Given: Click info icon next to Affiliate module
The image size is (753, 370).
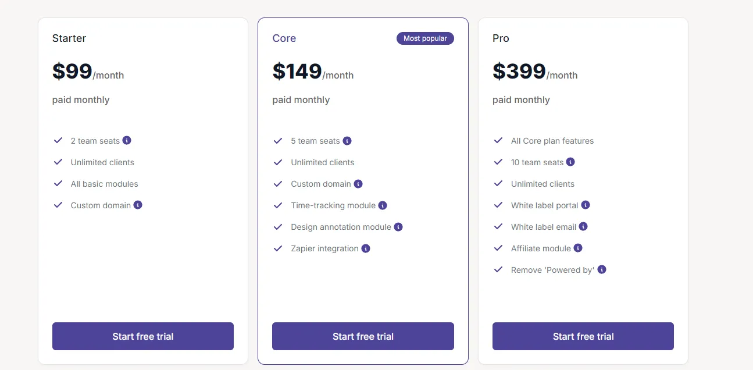Looking at the screenshot, I should 578,248.
